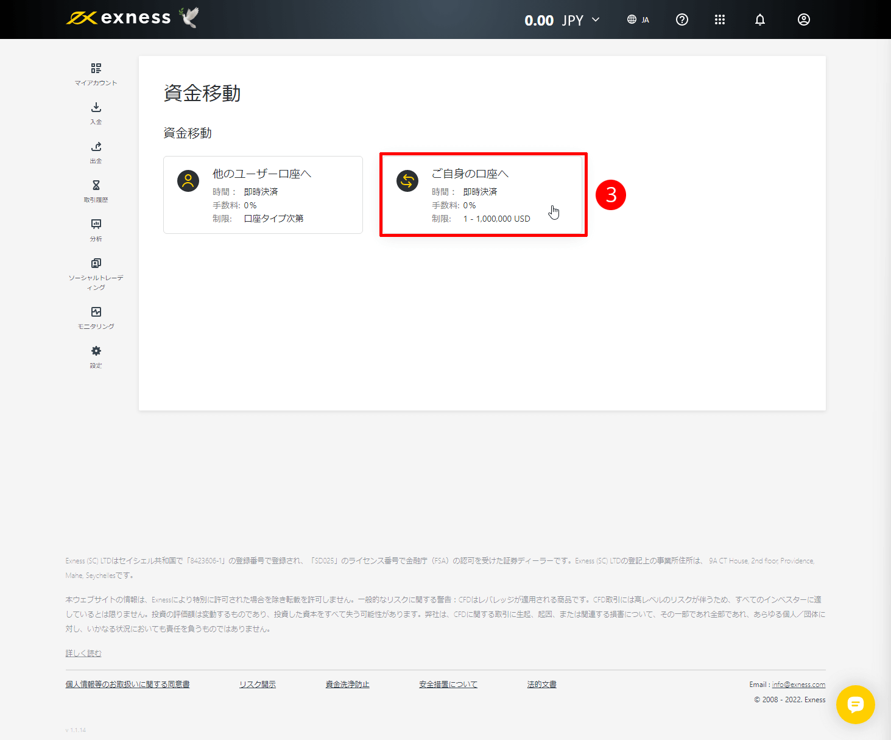The image size is (891, 740).
Task: Open the 分析 analysis section
Action: 96,230
